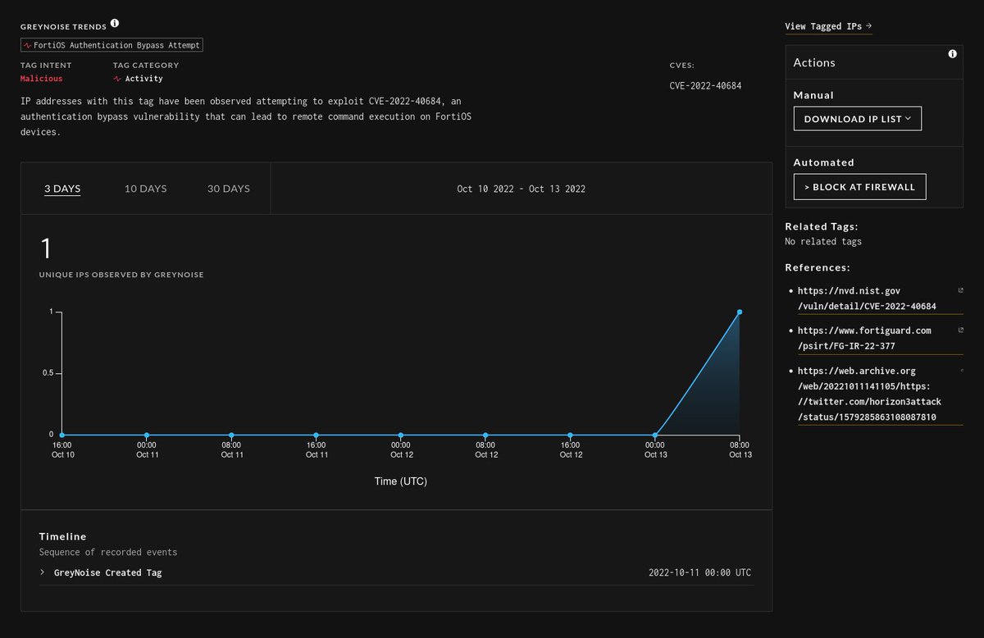Click Malicious tag intent value
The width and height of the screenshot is (984, 638).
point(41,79)
